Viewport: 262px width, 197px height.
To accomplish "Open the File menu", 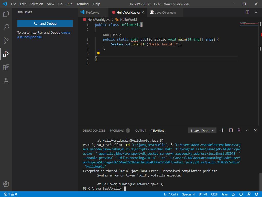I will (13, 4).
